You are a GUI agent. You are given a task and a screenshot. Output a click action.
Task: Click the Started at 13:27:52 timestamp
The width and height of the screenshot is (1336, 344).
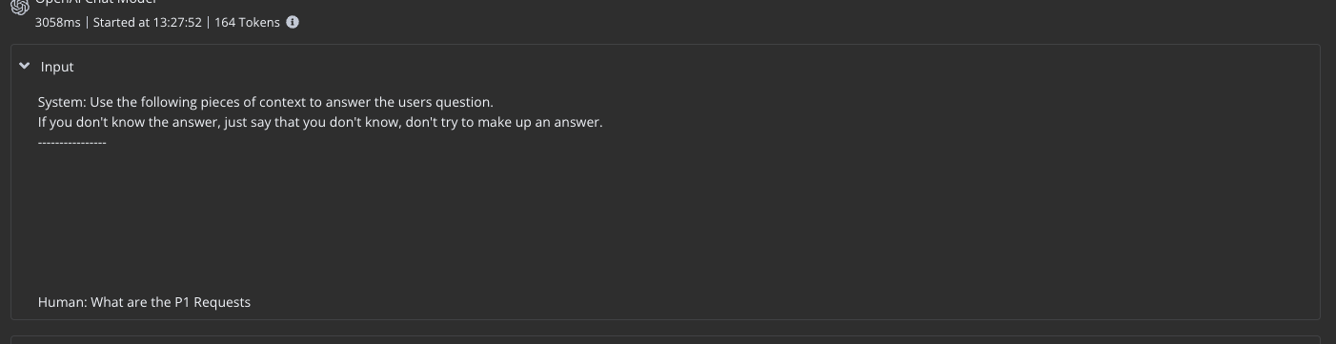(x=148, y=22)
